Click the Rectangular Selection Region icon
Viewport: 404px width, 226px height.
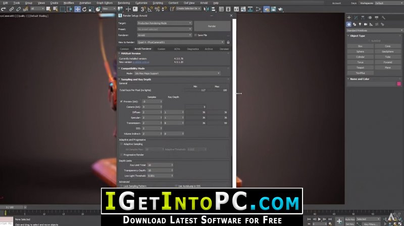(62, 9)
